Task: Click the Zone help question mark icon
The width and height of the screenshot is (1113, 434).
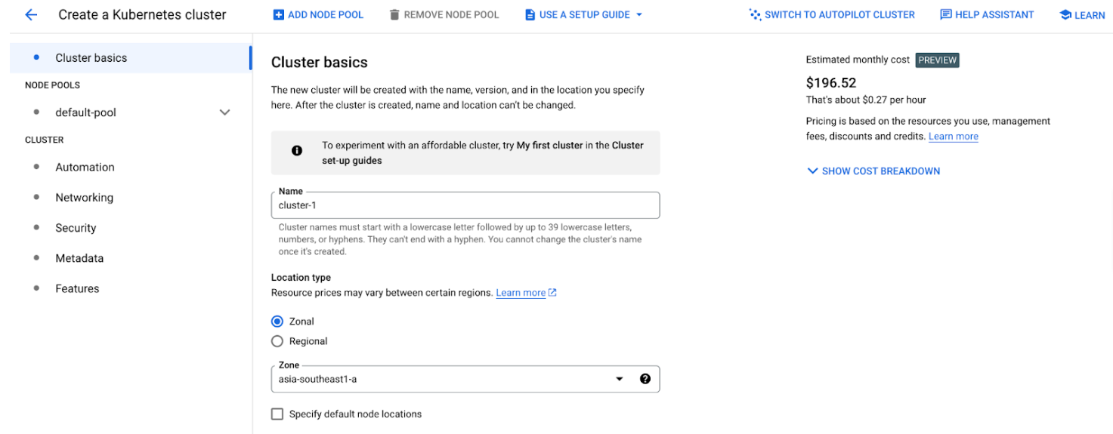Action: [x=645, y=379]
